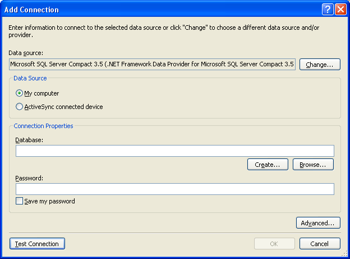Image resolution: width=350 pixels, height=259 pixels.
Task: Click the "Enter information to connect" instruction text
Action: click(x=164, y=31)
